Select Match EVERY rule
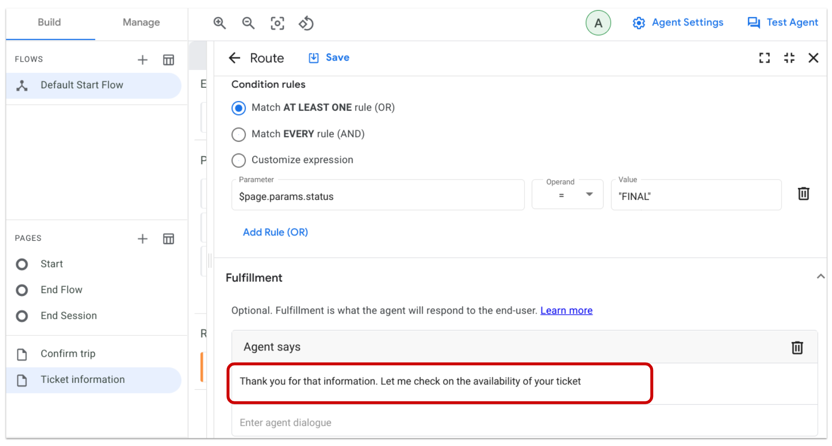Image resolution: width=832 pixels, height=446 pixels. (x=238, y=134)
